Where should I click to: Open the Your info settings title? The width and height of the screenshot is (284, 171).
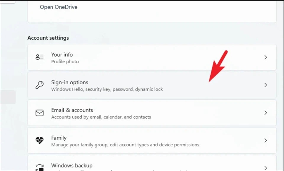pyautogui.click(x=62, y=54)
